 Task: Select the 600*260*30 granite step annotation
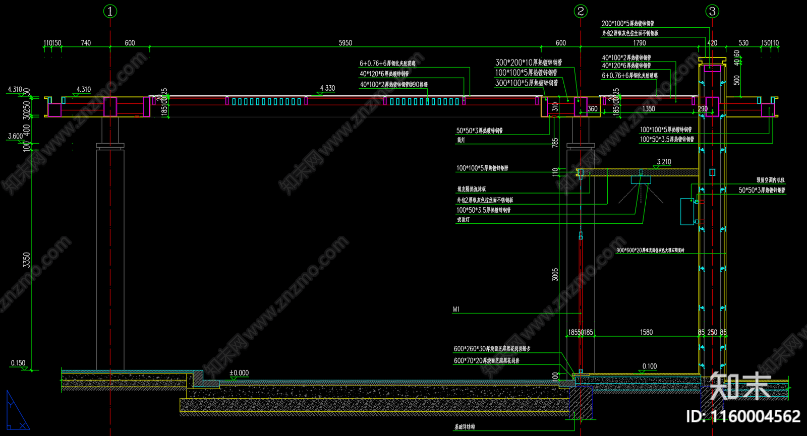[x=492, y=349]
